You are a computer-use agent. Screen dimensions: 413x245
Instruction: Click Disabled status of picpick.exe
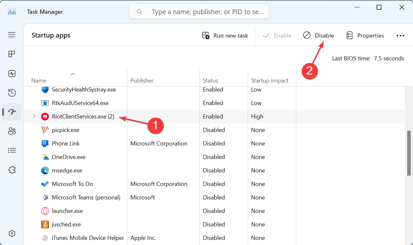click(x=214, y=130)
